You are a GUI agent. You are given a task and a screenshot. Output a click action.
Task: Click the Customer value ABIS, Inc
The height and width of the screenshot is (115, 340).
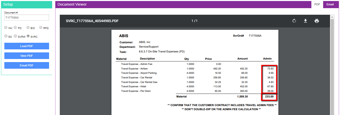(145, 42)
